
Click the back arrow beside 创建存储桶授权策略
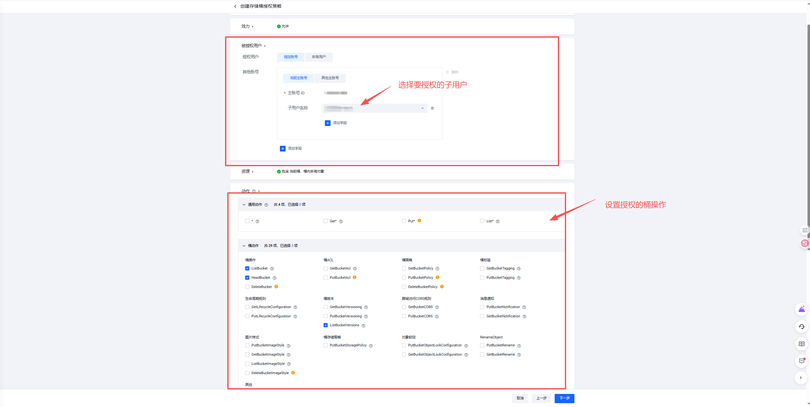[x=235, y=6]
